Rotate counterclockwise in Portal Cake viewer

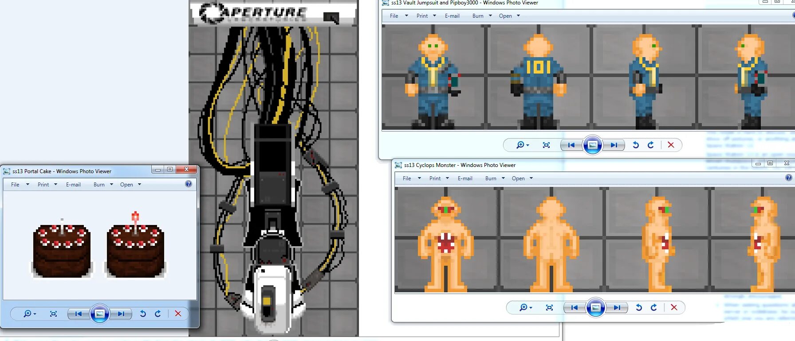(x=143, y=314)
